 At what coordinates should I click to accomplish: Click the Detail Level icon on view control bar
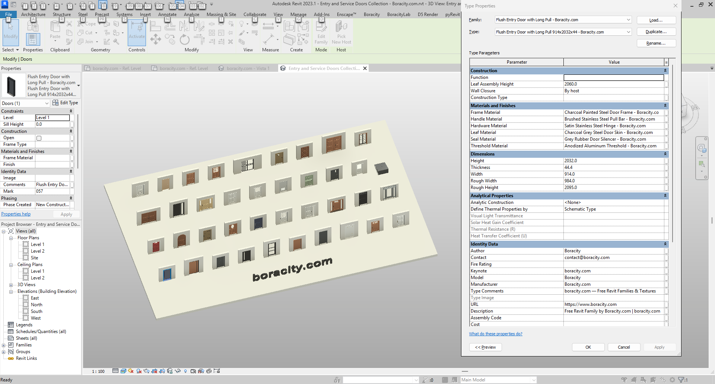pos(115,371)
